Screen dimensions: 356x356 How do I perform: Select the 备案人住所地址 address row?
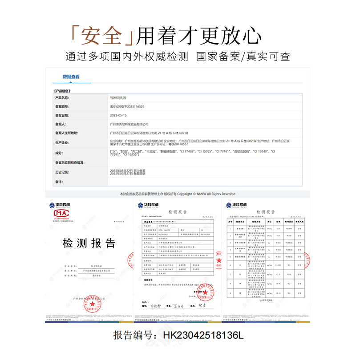pos(177,133)
